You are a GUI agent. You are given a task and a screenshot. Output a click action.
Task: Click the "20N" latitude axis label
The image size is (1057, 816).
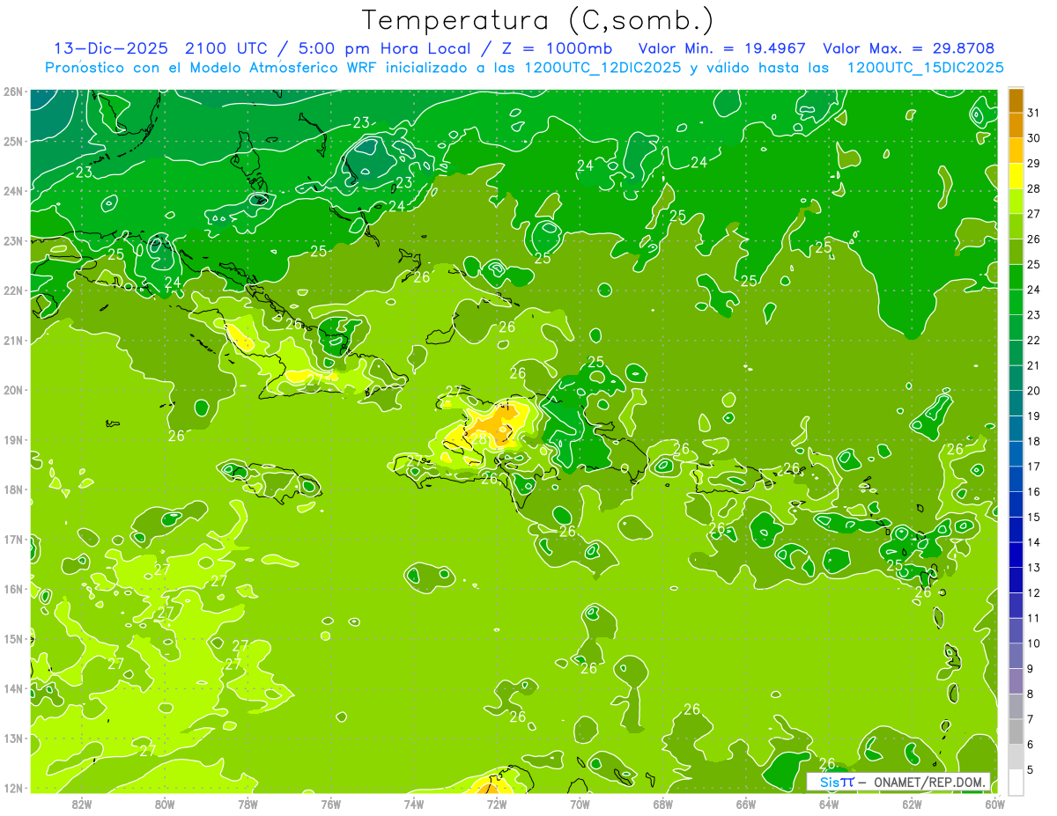tap(12, 390)
